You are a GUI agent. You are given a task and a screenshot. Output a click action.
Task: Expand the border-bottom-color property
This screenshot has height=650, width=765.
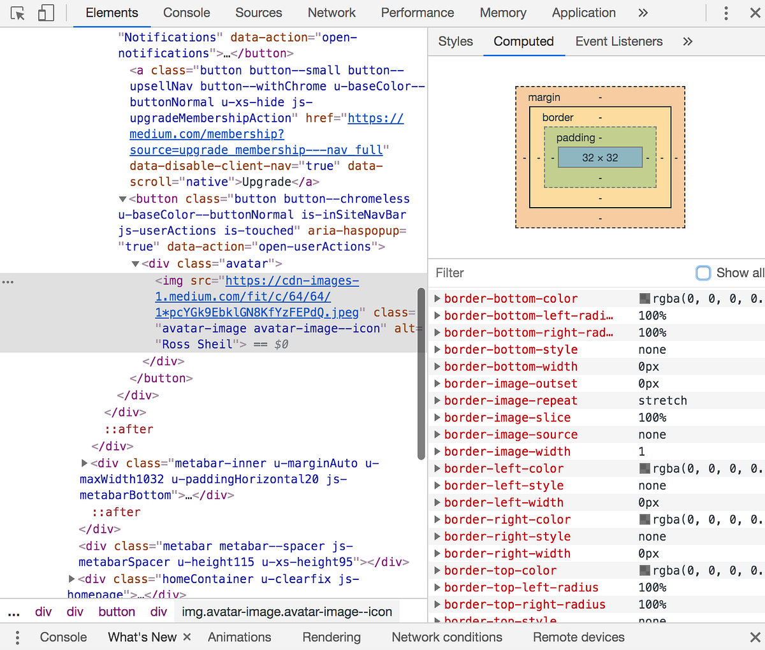(x=437, y=299)
